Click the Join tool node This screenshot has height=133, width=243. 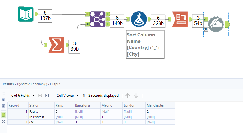tap(97, 19)
